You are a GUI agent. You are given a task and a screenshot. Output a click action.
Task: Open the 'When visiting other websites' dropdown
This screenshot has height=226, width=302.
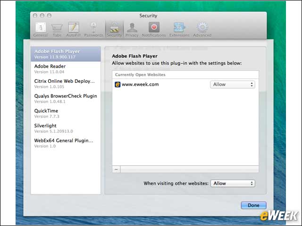click(233, 183)
